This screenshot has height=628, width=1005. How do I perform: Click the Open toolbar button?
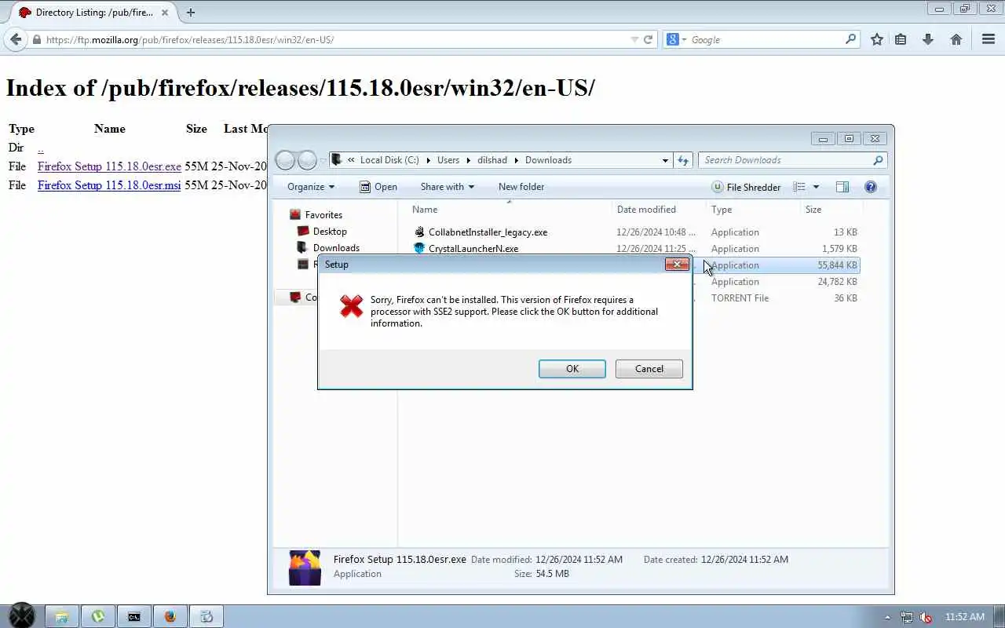(x=378, y=187)
